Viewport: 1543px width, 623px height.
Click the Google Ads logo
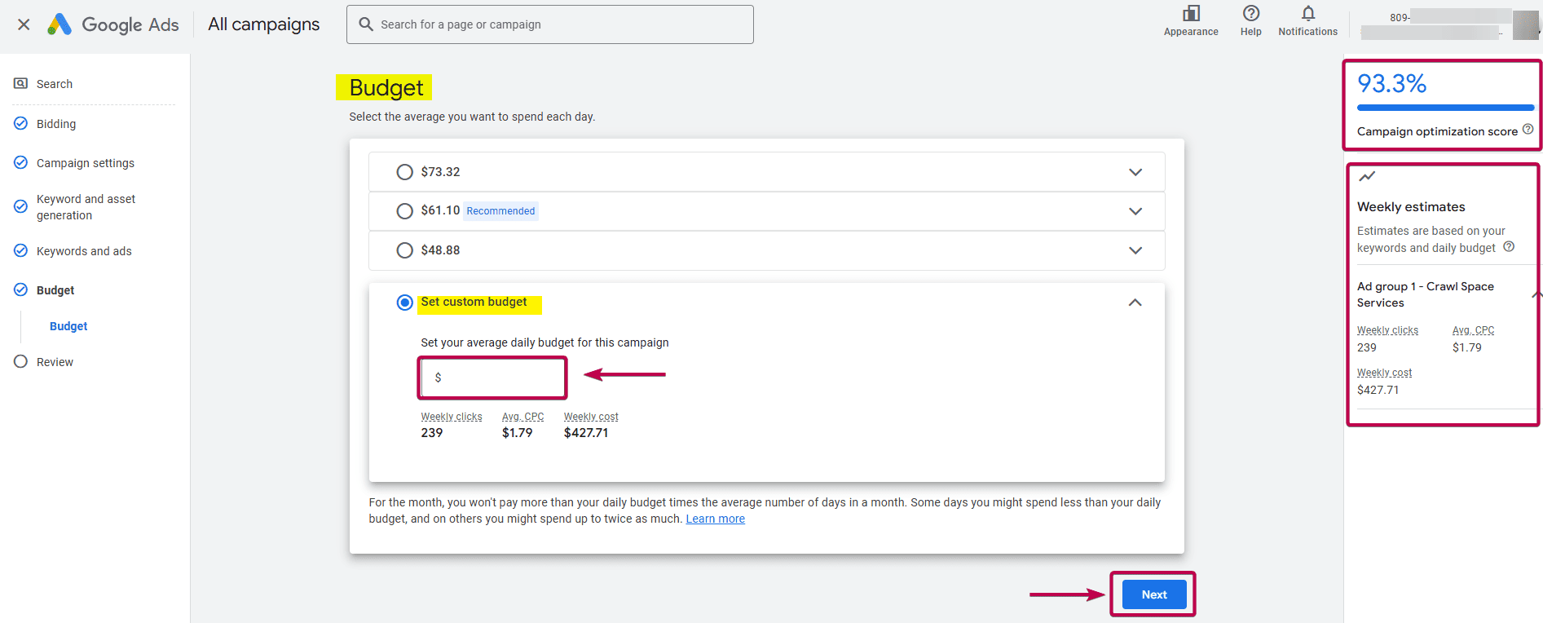coord(112,24)
